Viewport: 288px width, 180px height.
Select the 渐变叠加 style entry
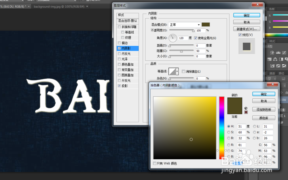click(128, 70)
